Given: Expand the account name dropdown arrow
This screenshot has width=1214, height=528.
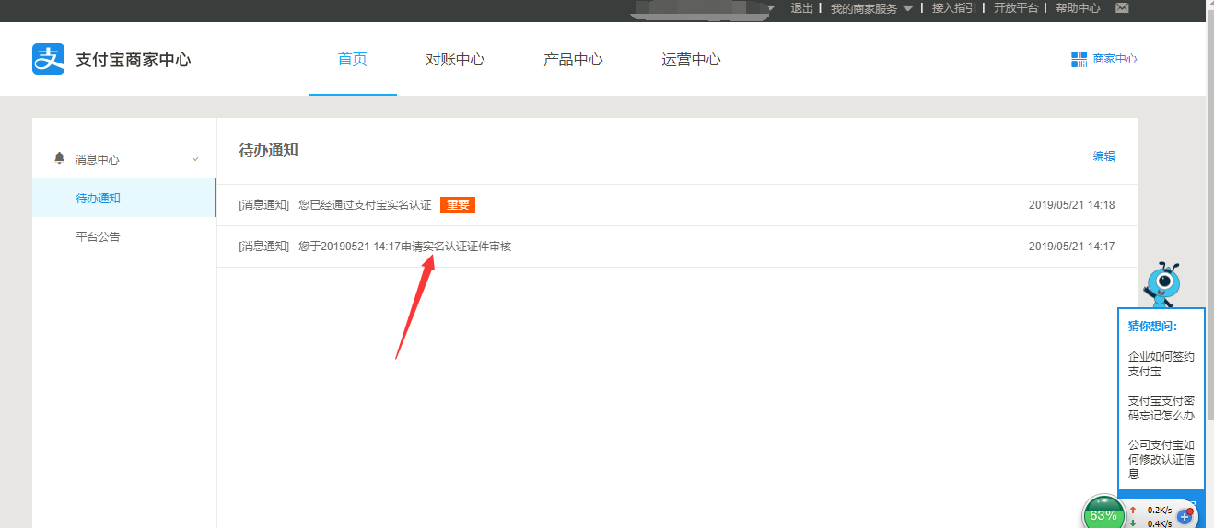Looking at the screenshot, I should point(771,8).
